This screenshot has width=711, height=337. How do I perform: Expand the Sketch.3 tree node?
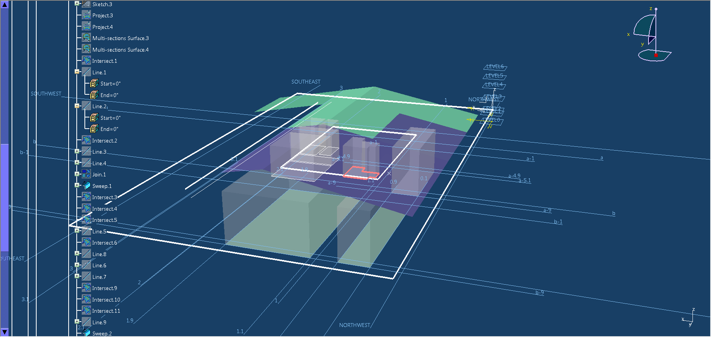click(77, 3)
